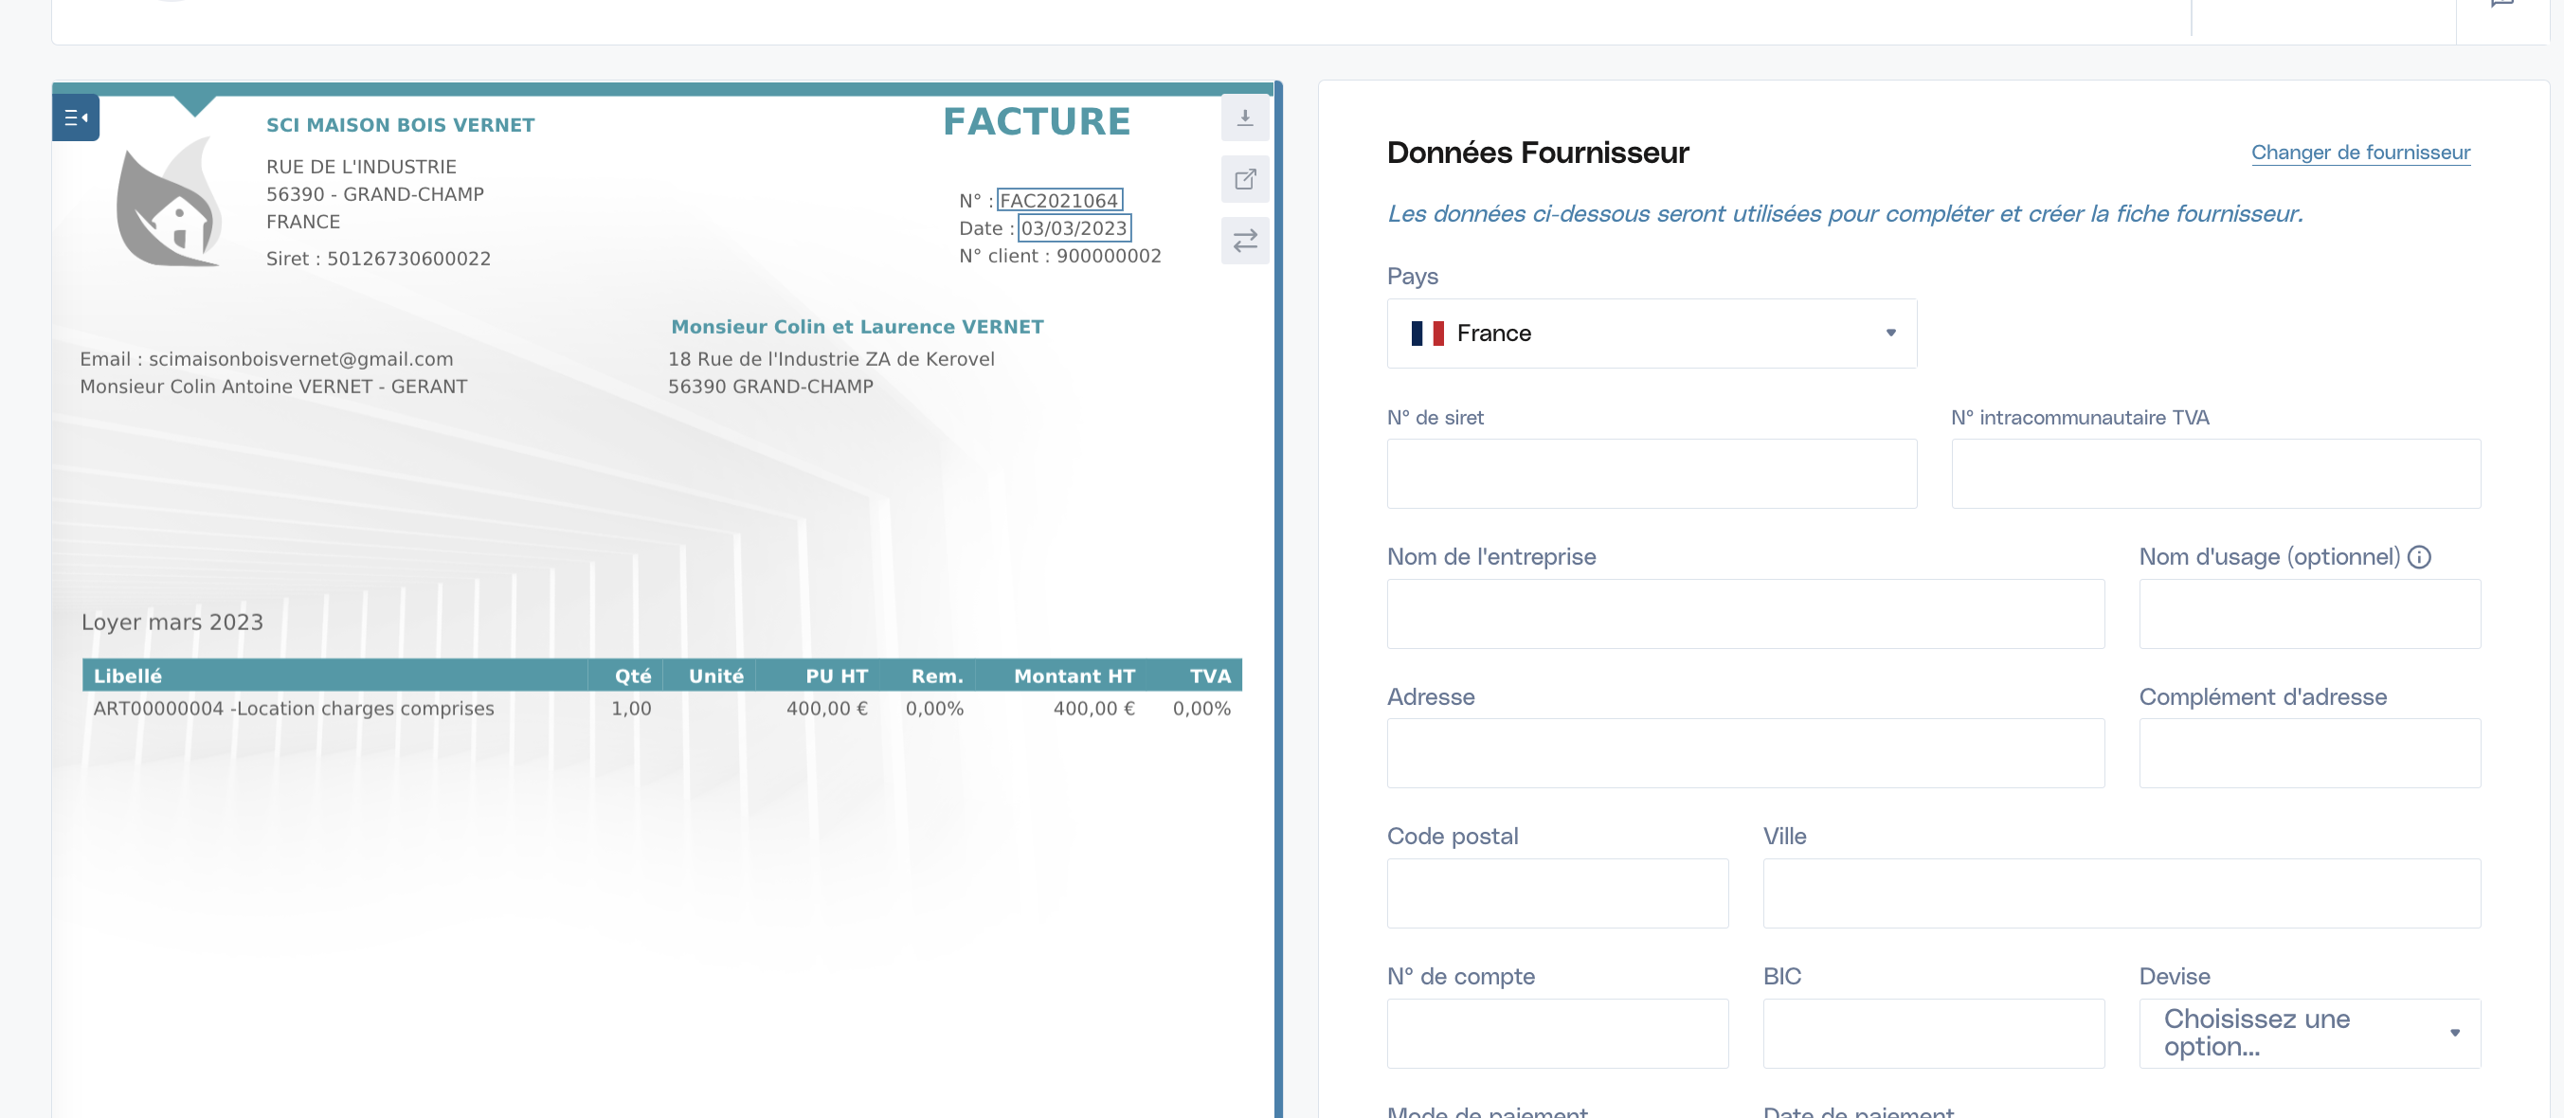Click the Pays dropdown arrow
The height and width of the screenshot is (1118, 2564).
click(1890, 334)
